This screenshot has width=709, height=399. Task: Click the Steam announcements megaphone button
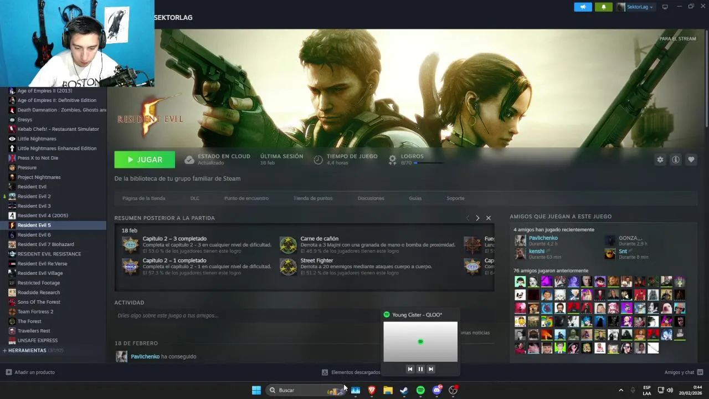point(583,7)
